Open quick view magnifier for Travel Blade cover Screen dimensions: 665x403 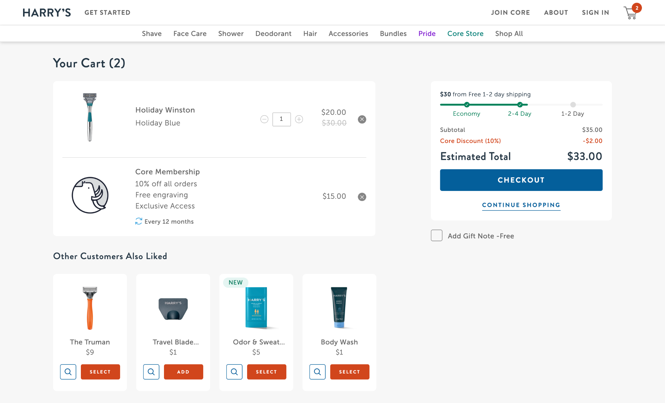click(x=151, y=372)
